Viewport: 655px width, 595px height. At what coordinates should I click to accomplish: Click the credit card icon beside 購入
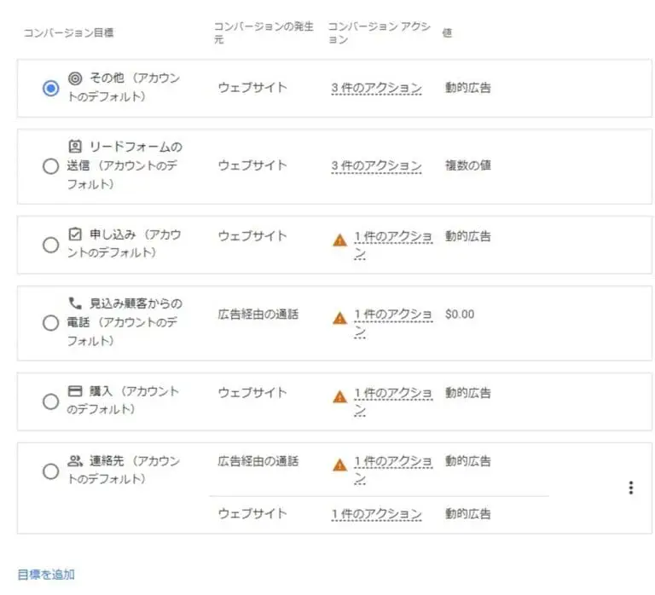tap(75, 390)
